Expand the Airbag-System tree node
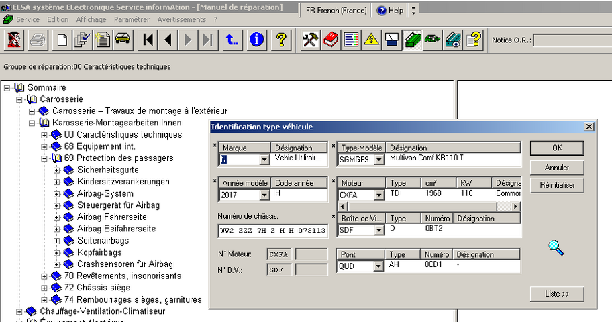612x322 pixels. point(56,194)
